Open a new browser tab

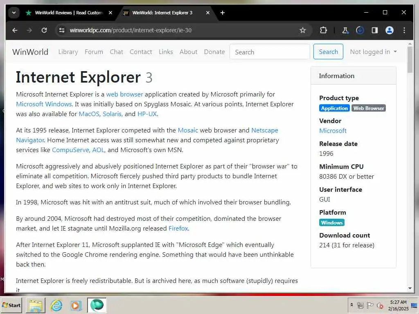222,13
